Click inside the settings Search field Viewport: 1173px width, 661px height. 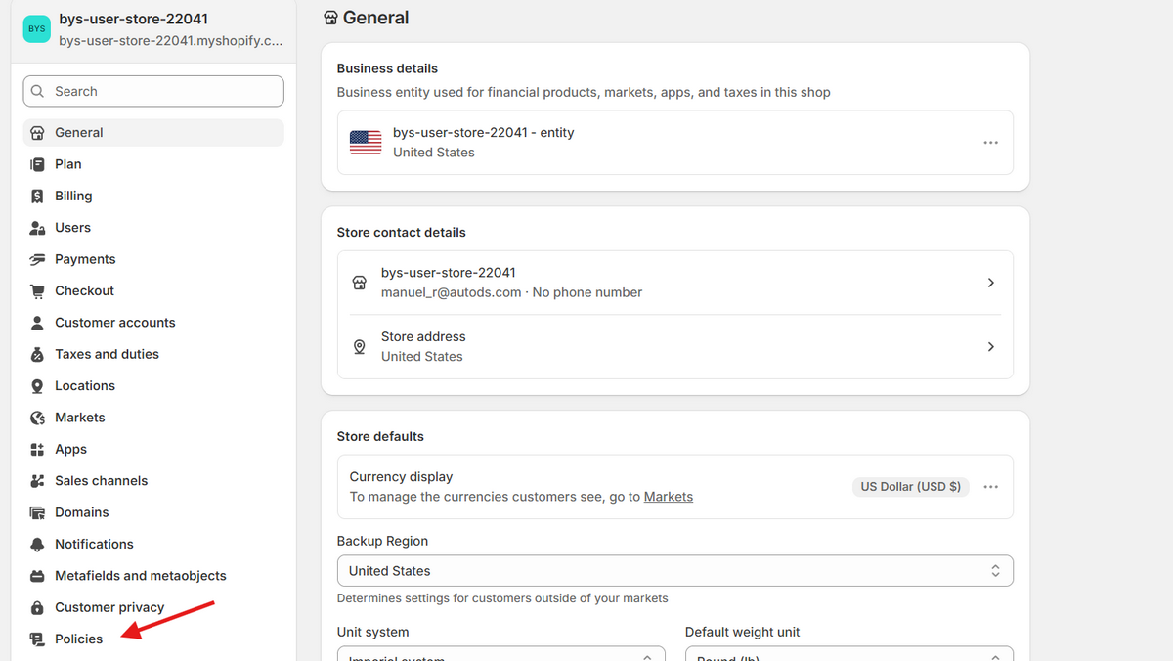pos(153,91)
